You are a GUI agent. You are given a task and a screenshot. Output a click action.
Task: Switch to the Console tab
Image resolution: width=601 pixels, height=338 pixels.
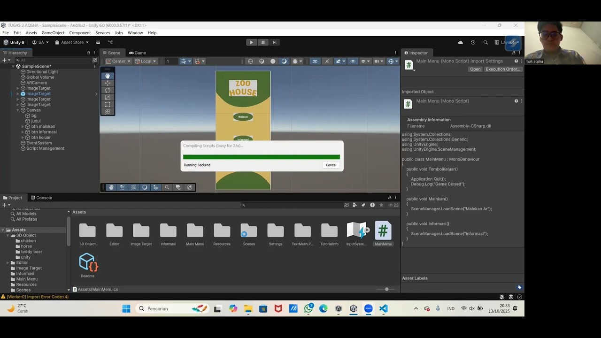click(41, 198)
